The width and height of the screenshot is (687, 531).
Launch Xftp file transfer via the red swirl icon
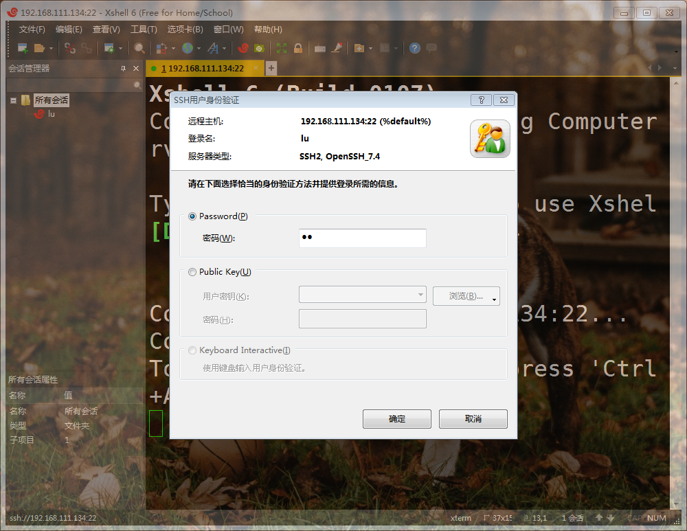244,48
